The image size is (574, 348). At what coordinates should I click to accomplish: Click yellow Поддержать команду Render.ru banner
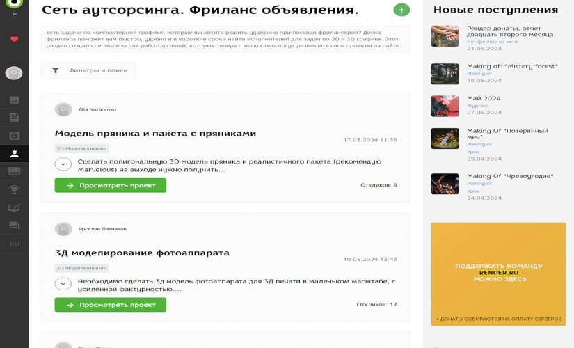[x=498, y=274]
